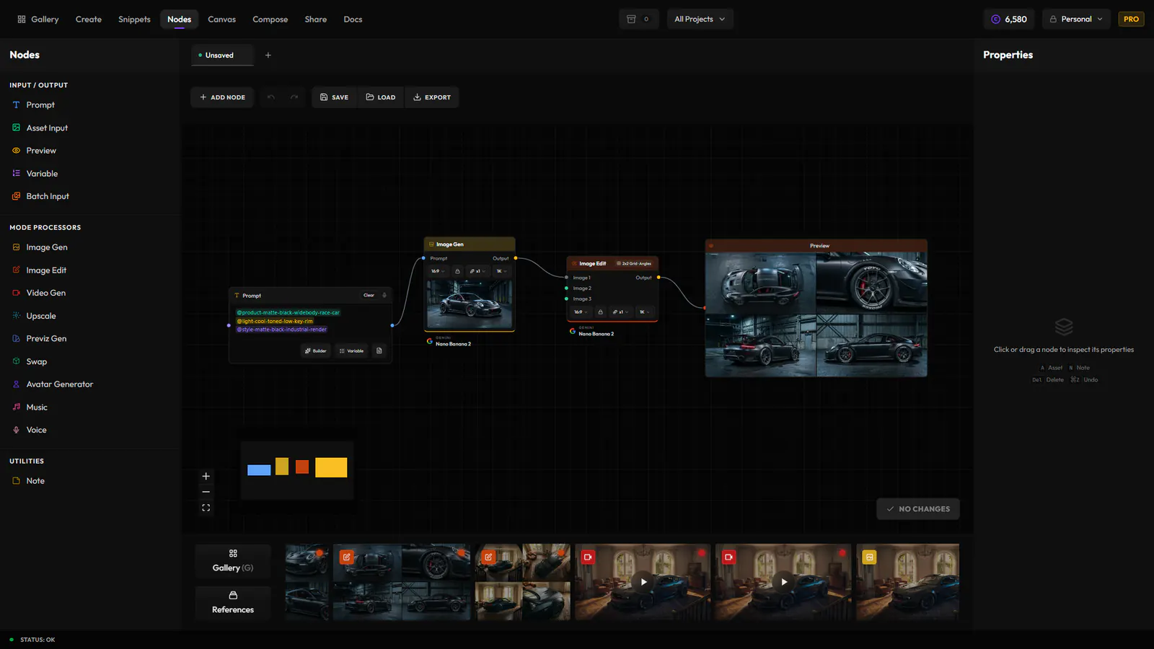Redo the last canvas action
Image resolution: width=1154 pixels, height=649 pixels.
[x=294, y=97]
